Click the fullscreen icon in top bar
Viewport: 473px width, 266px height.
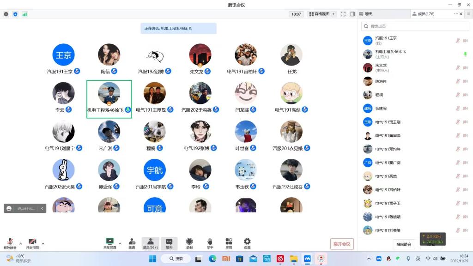tap(343, 14)
